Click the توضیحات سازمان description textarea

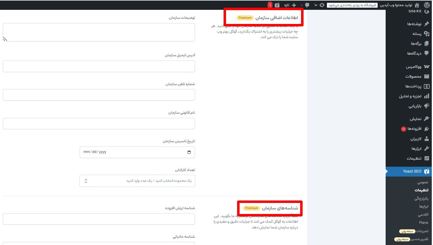[99, 32]
